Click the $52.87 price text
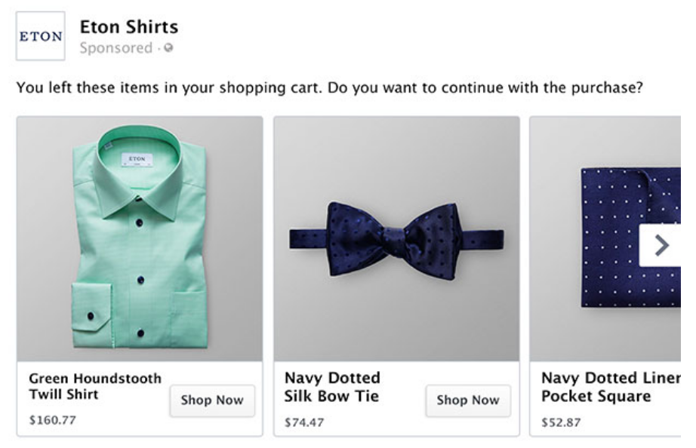This screenshot has height=448, width=696. point(561,422)
